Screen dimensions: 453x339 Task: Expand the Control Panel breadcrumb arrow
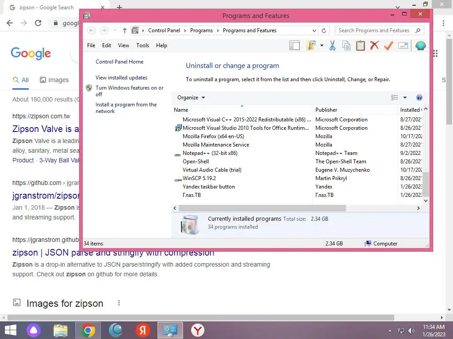[x=185, y=30]
